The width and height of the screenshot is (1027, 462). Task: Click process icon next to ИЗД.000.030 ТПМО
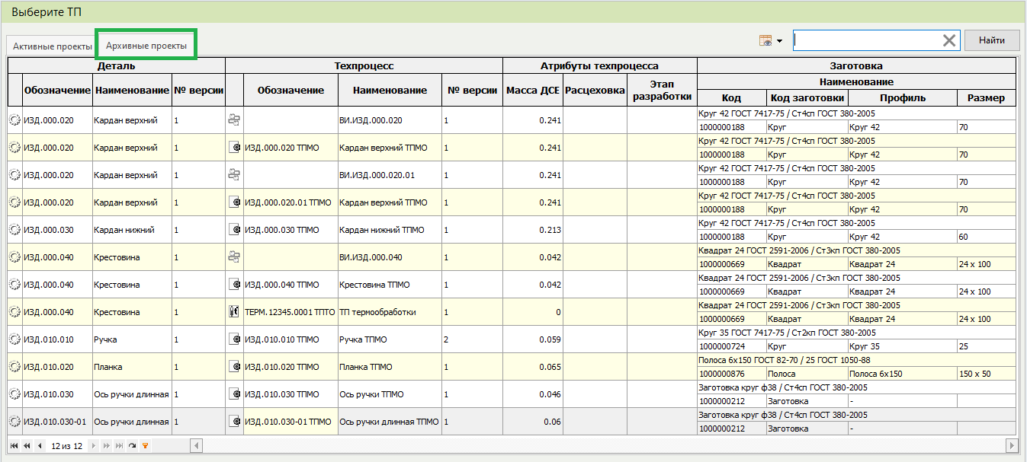234,230
